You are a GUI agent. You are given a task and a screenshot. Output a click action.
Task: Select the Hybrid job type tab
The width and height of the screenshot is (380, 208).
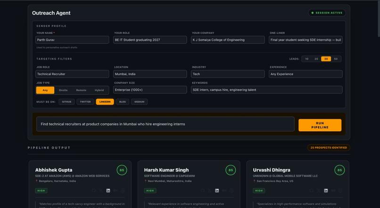point(99,90)
